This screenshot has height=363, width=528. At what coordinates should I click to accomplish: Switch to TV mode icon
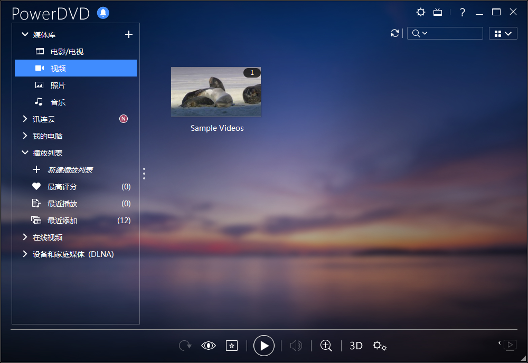(438, 12)
